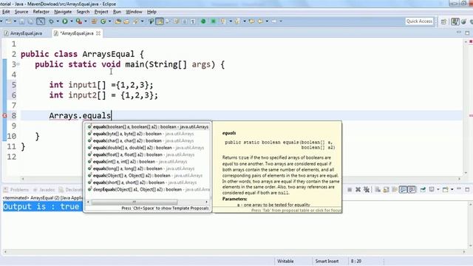Open the Debug button dropdown arrow
Screen dimensions: 473x266
click(58, 21)
